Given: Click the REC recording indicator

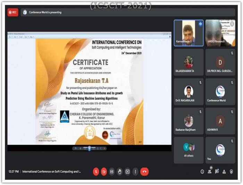Looking at the screenshot, I should coord(12,12).
